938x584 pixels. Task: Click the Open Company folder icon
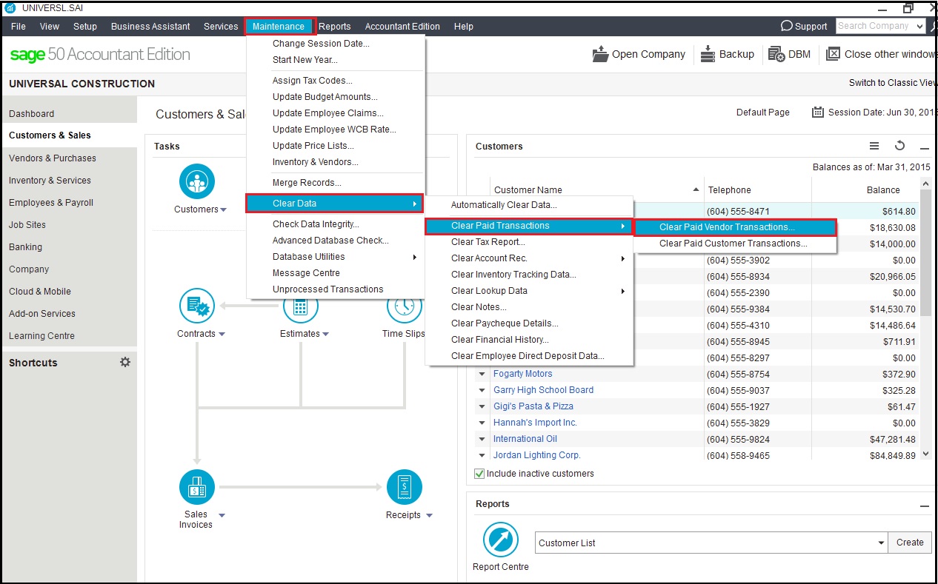click(x=599, y=54)
